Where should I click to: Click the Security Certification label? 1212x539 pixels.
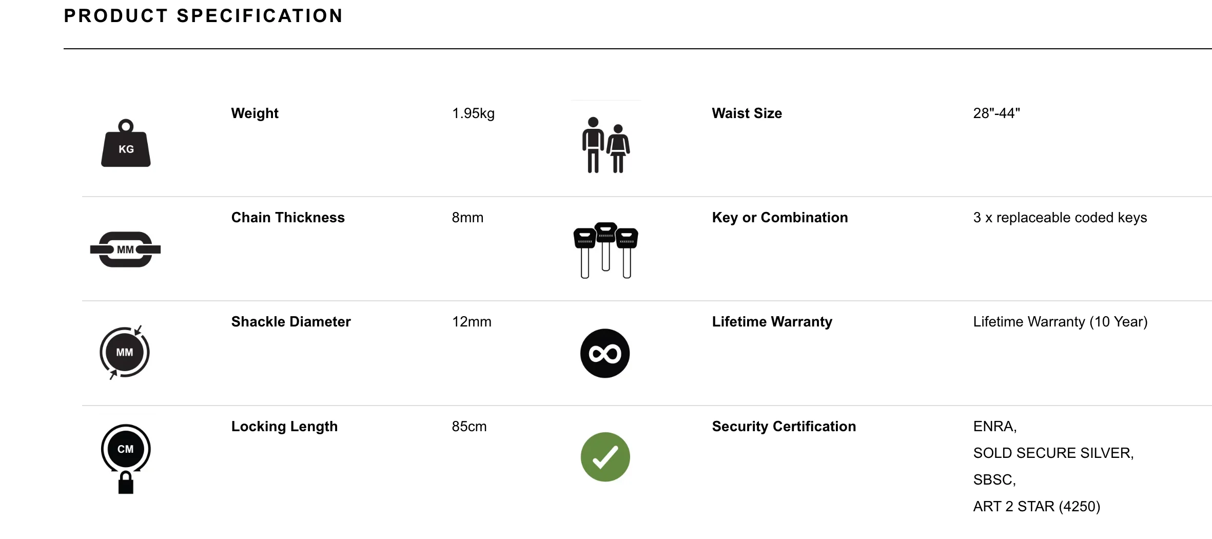coord(784,427)
